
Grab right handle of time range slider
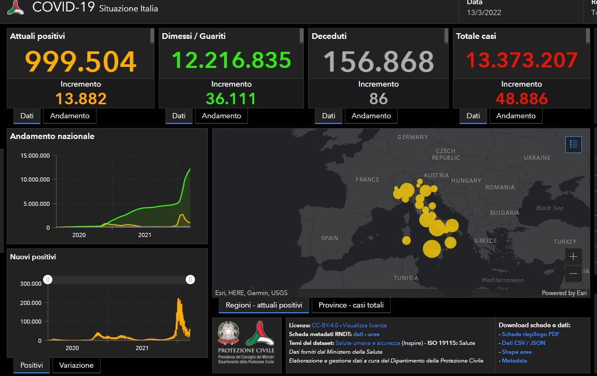pyautogui.click(x=190, y=280)
